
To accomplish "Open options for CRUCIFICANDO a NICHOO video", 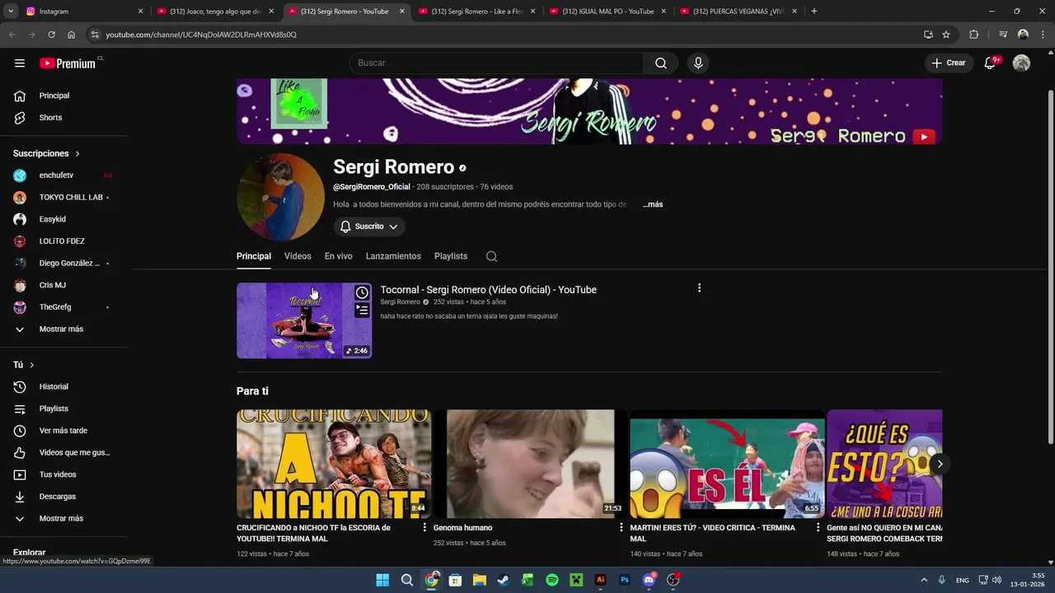I will pos(424,528).
